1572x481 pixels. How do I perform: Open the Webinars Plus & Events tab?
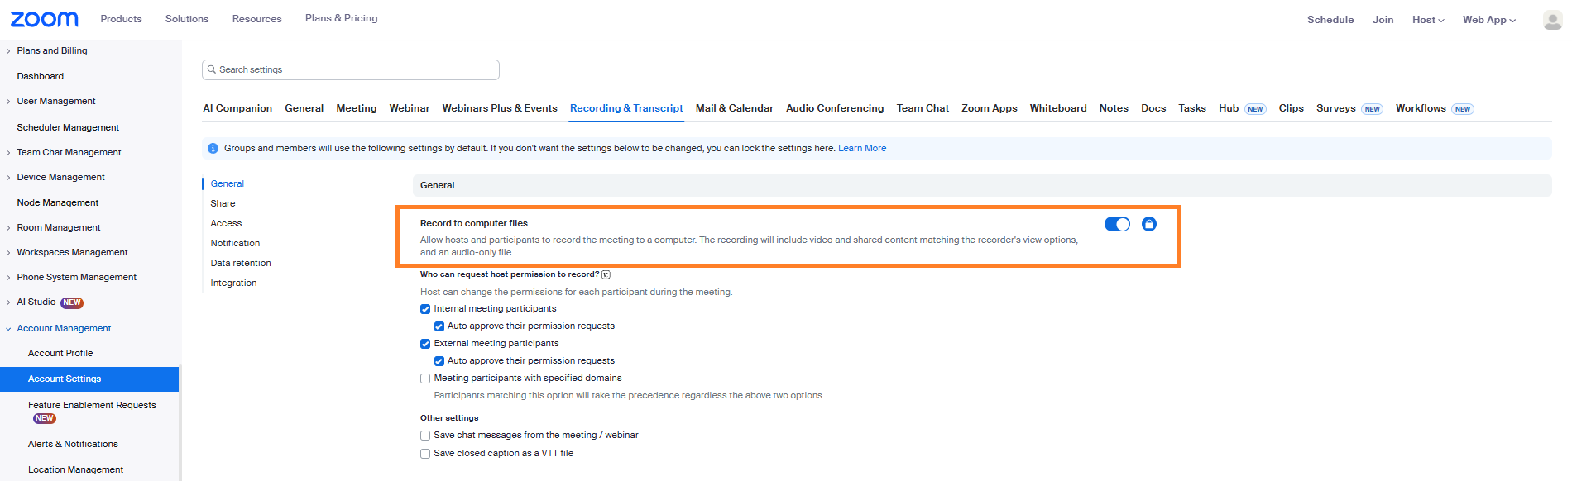pyautogui.click(x=500, y=108)
